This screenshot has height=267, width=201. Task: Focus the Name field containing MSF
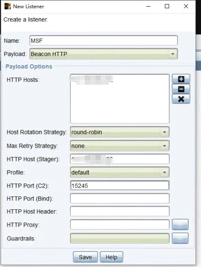pos(104,40)
